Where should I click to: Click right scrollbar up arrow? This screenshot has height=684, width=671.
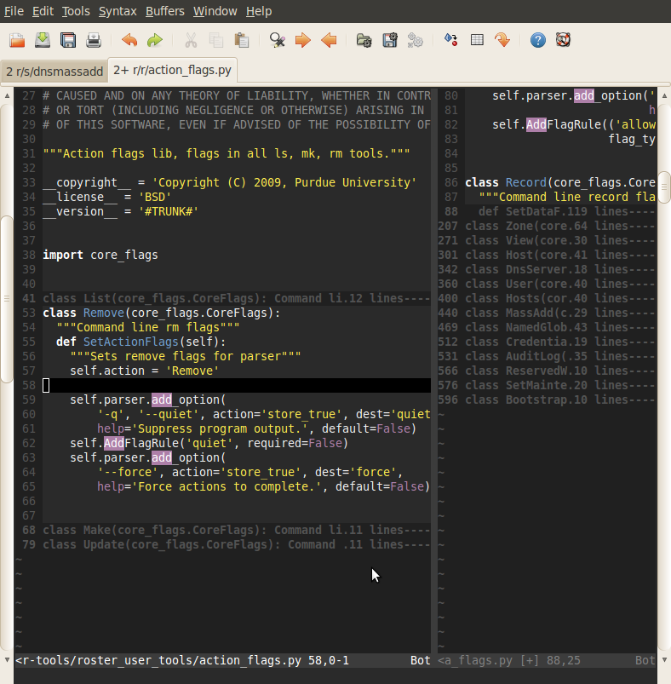664,95
